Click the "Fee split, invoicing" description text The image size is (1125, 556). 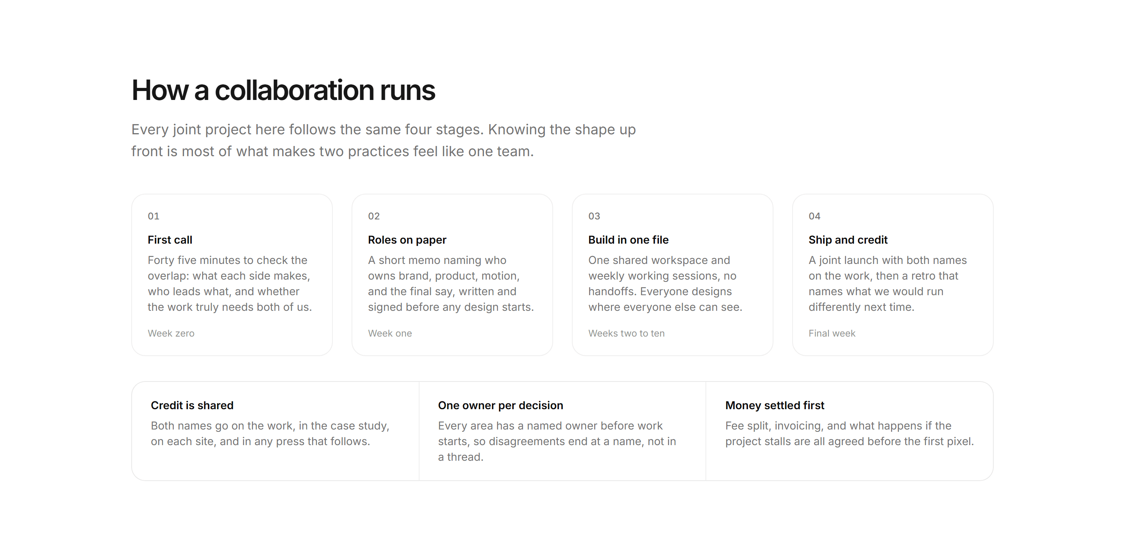coord(850,433)
